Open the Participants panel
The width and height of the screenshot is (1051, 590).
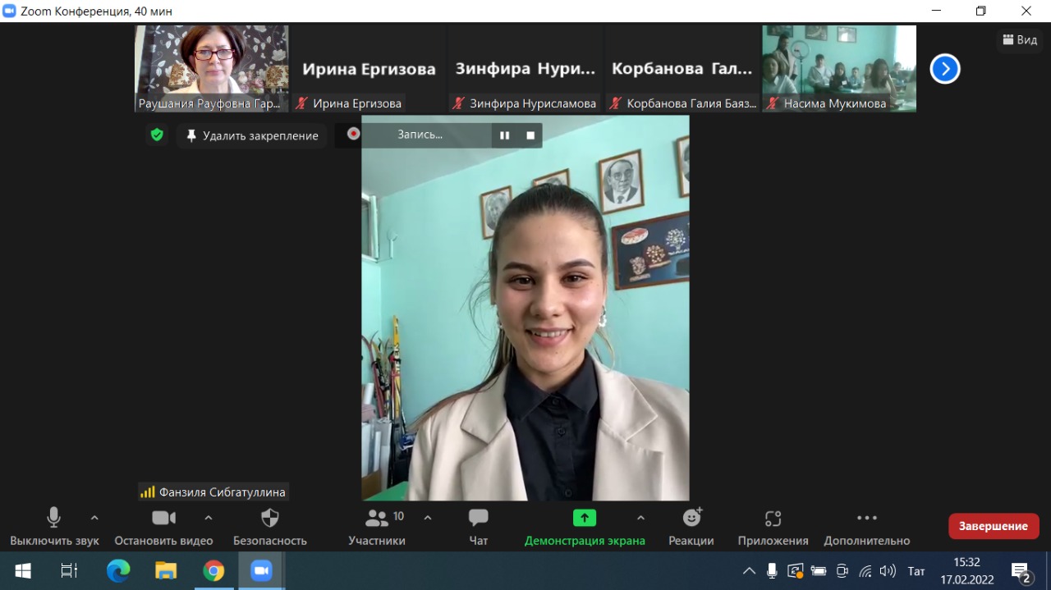pyautogui.click(x=377, y=518)
